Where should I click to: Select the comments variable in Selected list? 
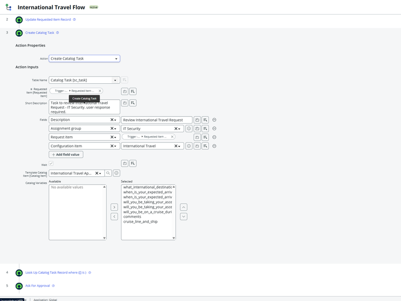(132, 217)
